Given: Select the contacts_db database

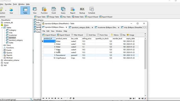Looking at the screenshot, I should tap(8, 22).
